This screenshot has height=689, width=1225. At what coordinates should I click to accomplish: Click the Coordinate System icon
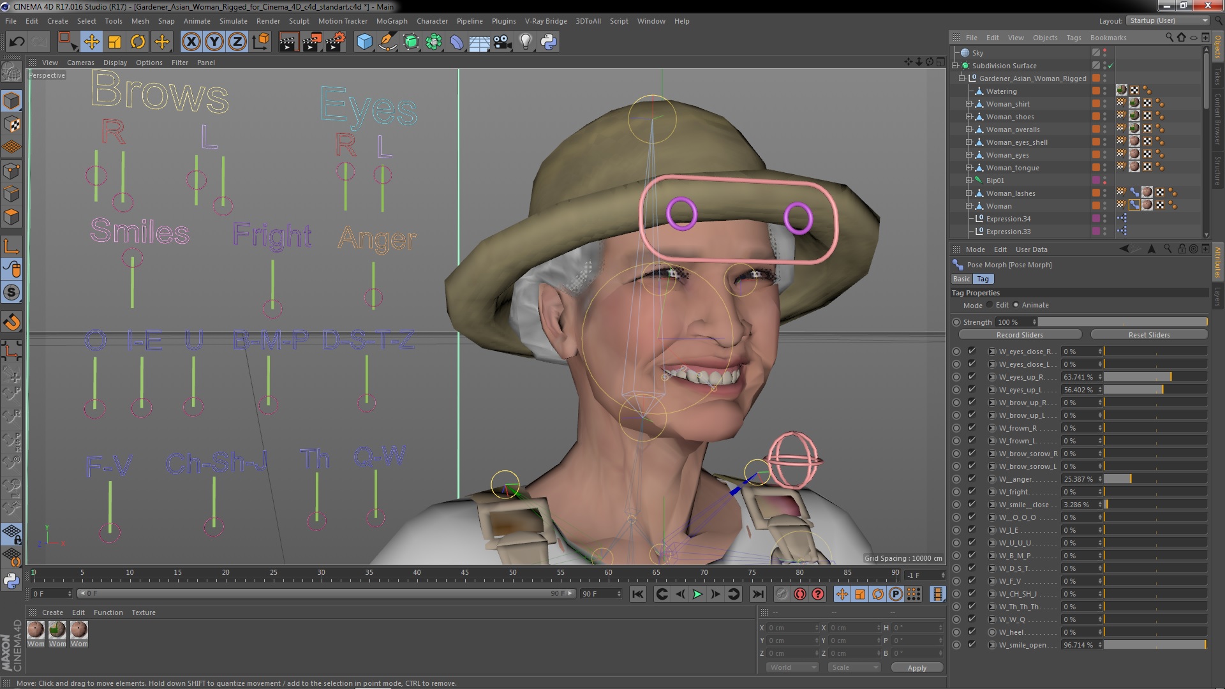[261, 42]
